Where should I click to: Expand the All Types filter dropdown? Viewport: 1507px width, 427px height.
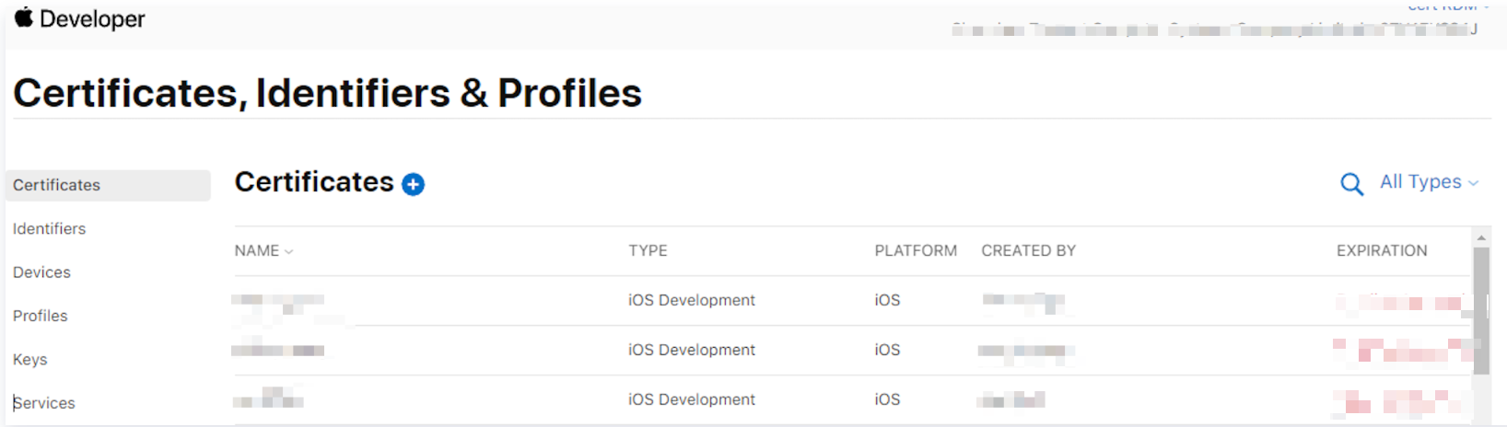(x=1429, y=182)
